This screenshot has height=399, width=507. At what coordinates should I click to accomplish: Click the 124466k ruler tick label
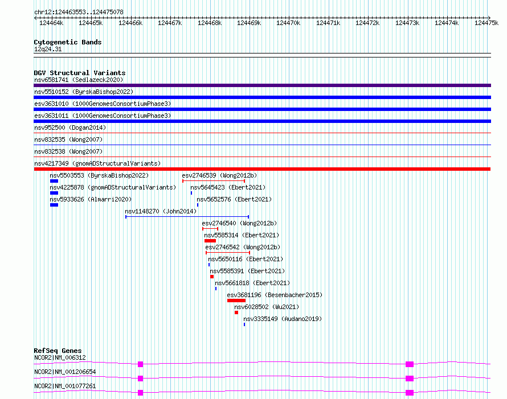tap(130, 23)
